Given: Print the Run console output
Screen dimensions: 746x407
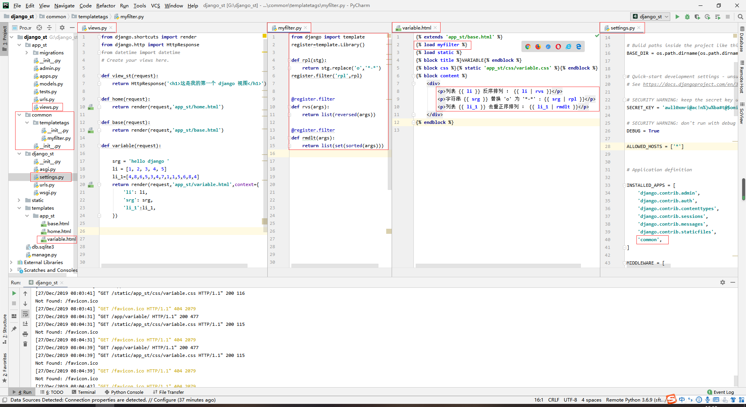Looking at the screenshot, I should (x=25, y=334).
